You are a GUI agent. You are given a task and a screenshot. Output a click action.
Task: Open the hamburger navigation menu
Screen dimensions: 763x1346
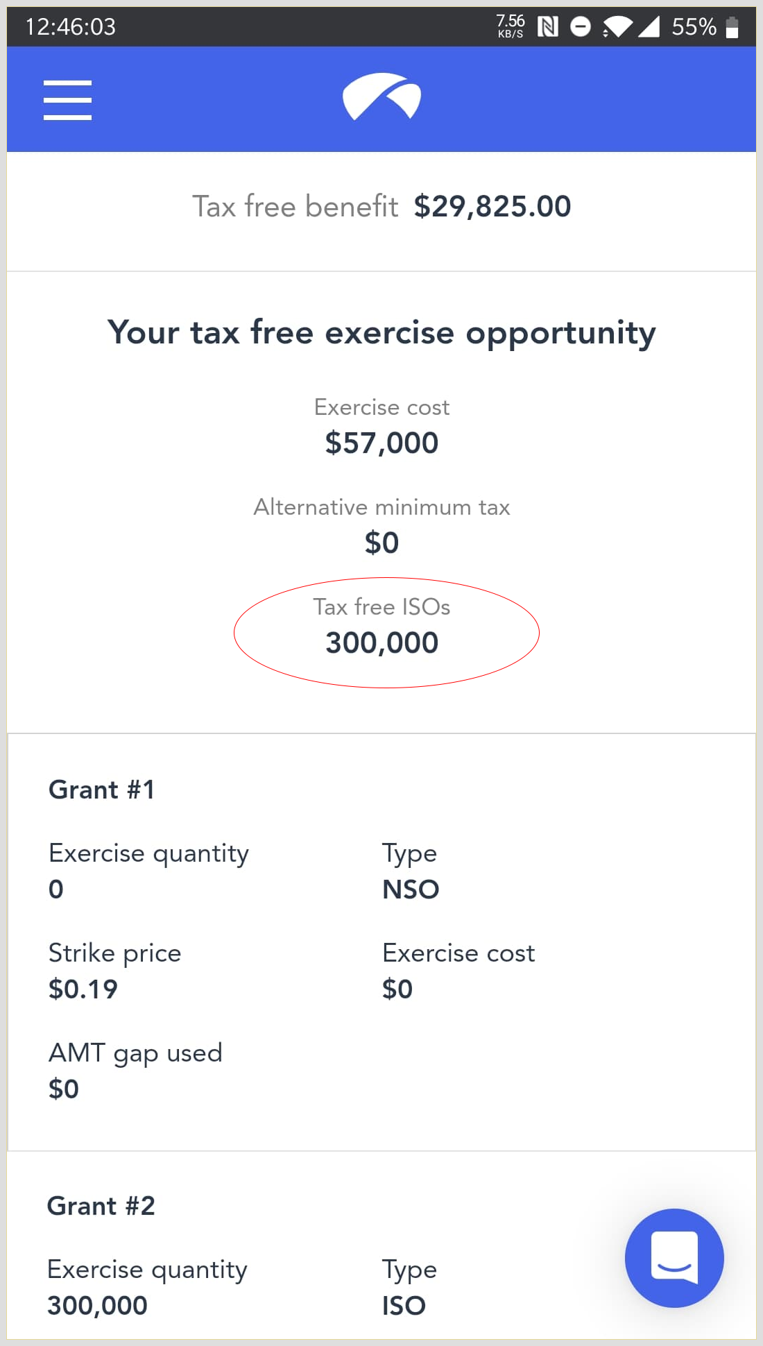[x=67, y=100]
